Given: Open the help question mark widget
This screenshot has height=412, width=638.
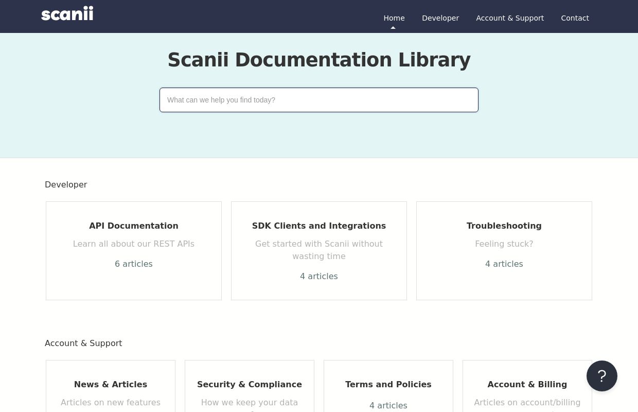Looking at the screenshot, I should click(x=602, y=376).
